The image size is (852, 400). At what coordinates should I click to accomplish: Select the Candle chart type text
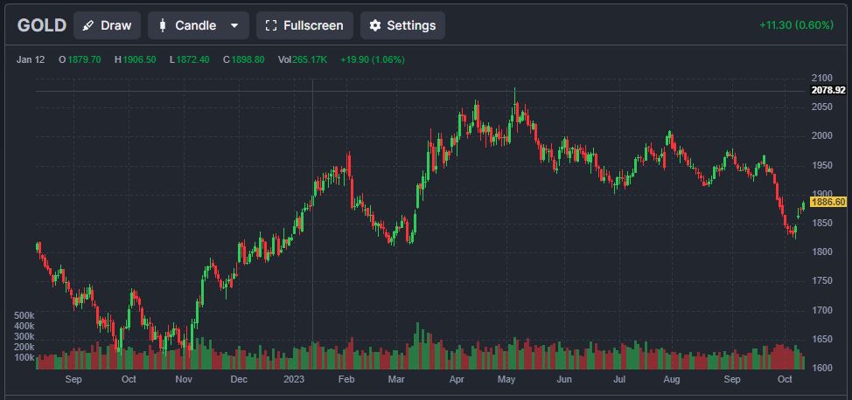tap(195, 25)
